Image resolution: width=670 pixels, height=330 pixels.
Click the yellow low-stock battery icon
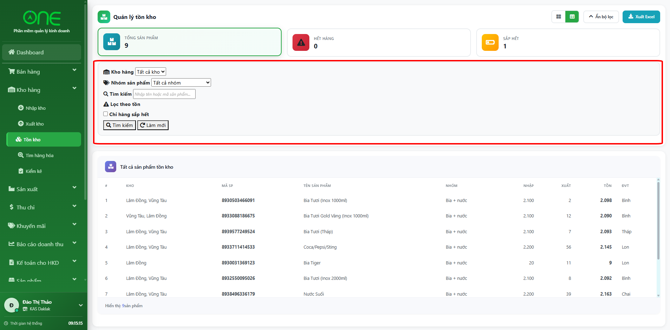point(490,42)
